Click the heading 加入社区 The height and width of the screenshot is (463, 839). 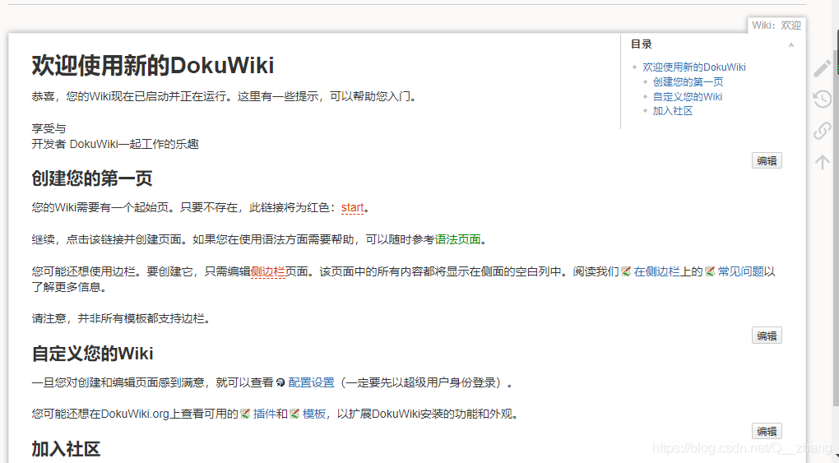click(x=66, y=449)
